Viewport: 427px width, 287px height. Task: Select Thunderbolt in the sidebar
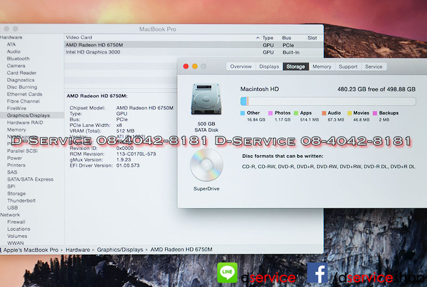[21, 200]
